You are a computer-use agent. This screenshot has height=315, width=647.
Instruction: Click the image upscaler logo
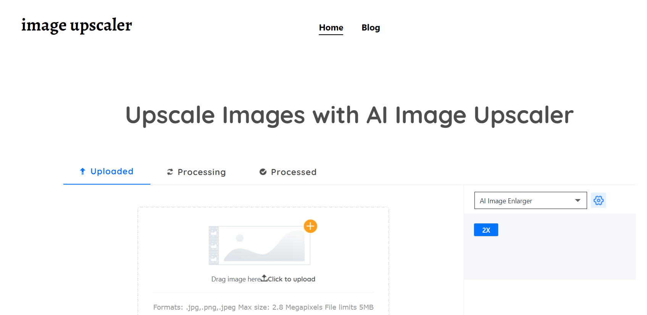(x=76, y=25)
